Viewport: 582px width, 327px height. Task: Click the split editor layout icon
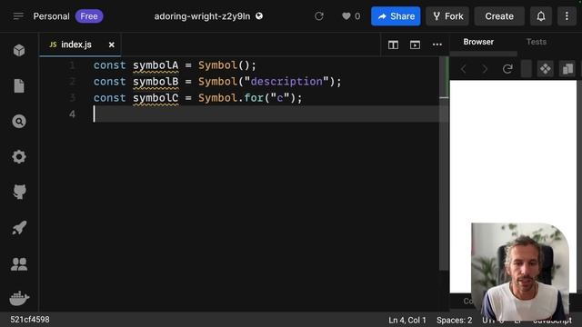[393, 45]
